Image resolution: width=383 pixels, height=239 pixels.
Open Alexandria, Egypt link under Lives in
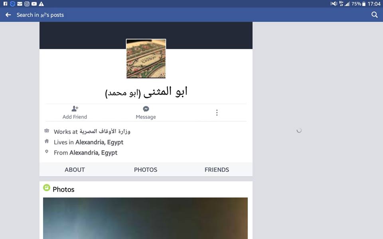[99, 142]
